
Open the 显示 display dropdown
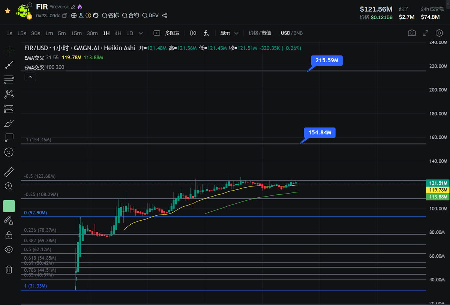click(229, 33)
